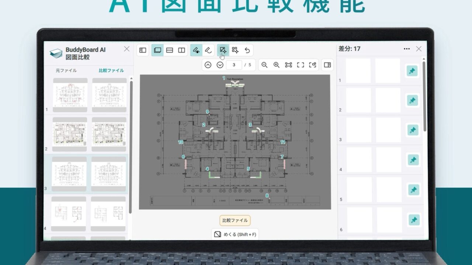Image resolution: width=472 pixels, height=265 pixels.
Task: Zoom out with the minus magnifier
Action: tap(264, 65)
